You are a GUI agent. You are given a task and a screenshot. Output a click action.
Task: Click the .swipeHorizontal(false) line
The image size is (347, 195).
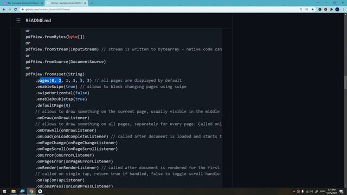[x=62, y=93]
